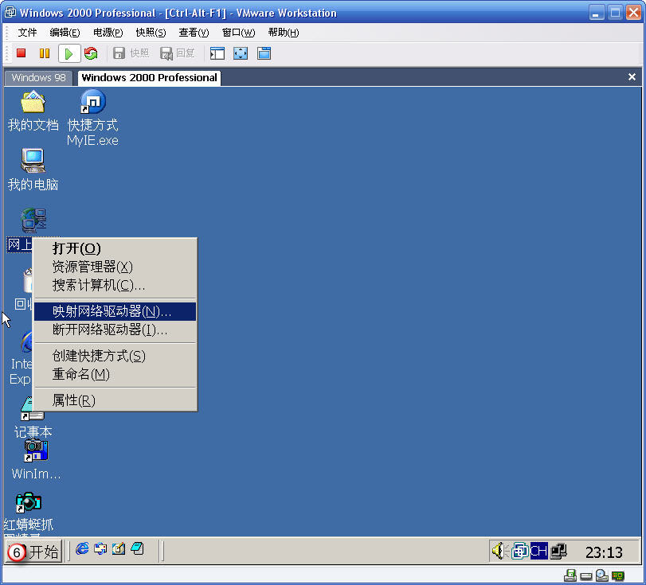The width and height of the screenshot is (646, 585).
Task: Toggle the sidebar view toolbar icon
Action: pos(217,53)
